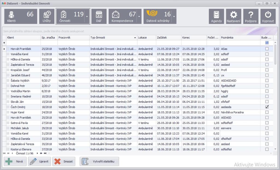Go to the previous record in pager
This screenshot has height=170, width=280.
click(12, 153)
